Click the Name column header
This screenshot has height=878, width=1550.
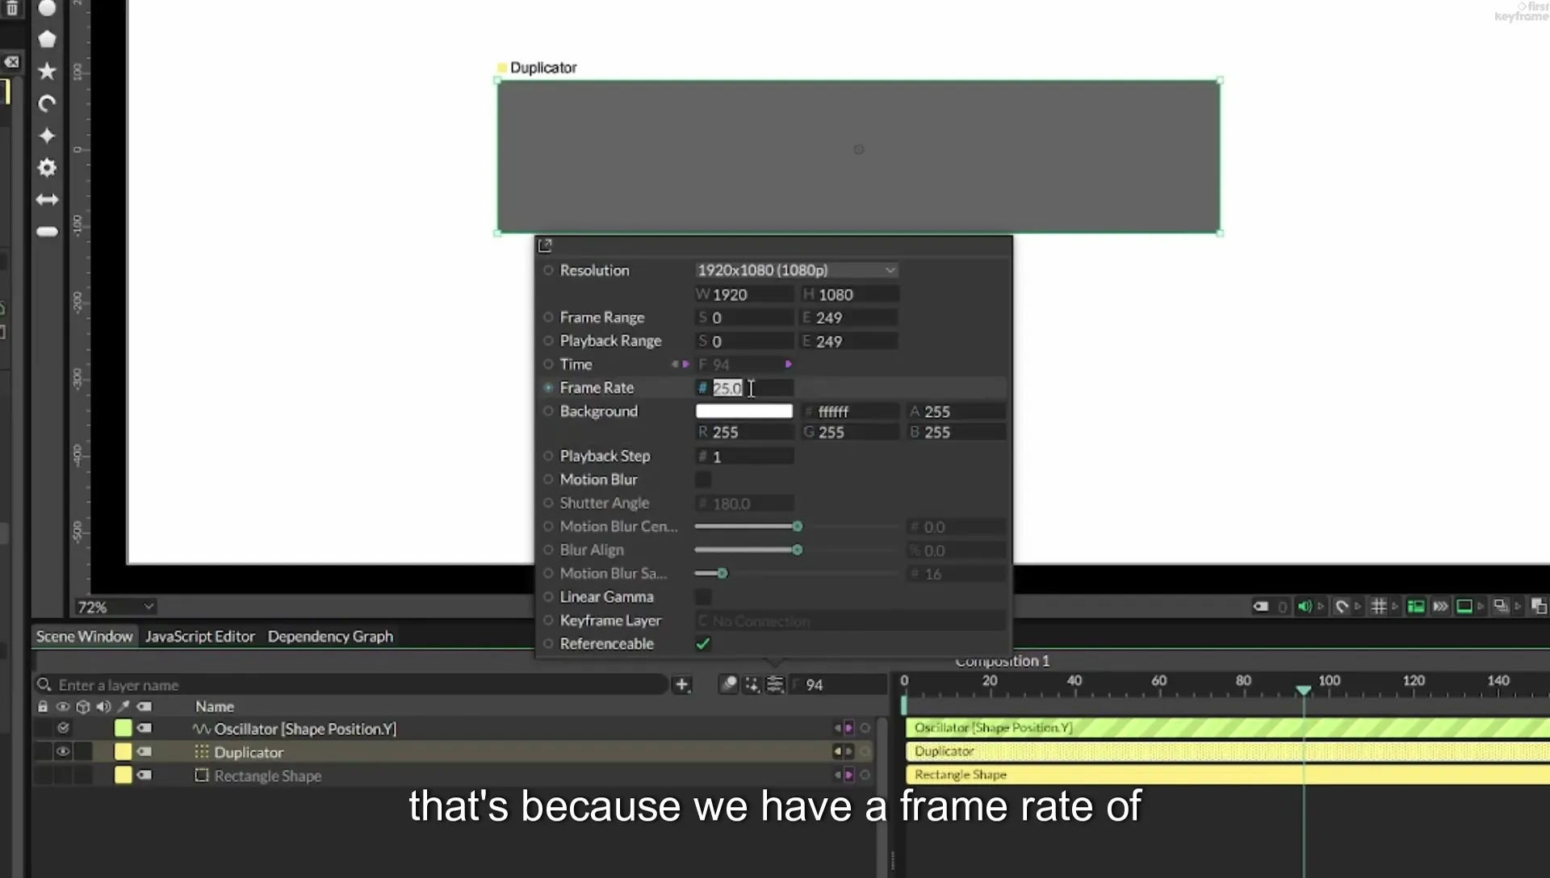point(214,707)
